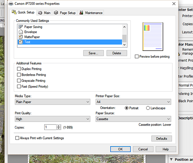Open the Maintenance tab
The height and width of the screenshot is (163, 193).
click(x=91, y=13)
